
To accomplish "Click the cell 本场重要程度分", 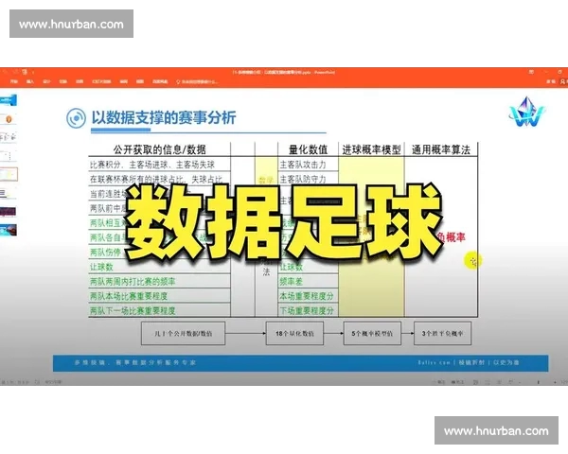I will [308, 296].
